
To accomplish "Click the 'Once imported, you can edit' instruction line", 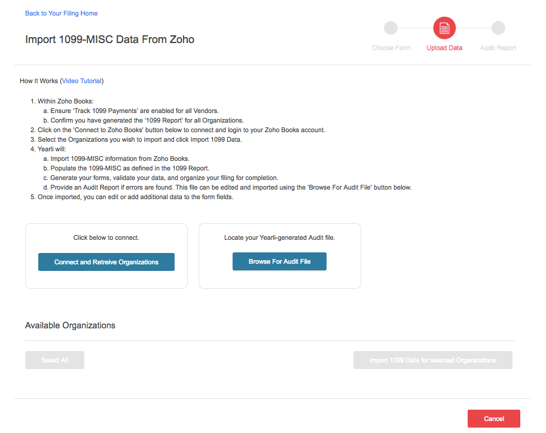I will 135,197.
